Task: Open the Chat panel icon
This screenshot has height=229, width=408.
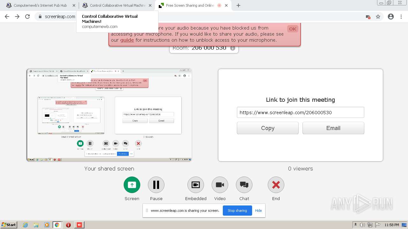Action: coord(244,185)
